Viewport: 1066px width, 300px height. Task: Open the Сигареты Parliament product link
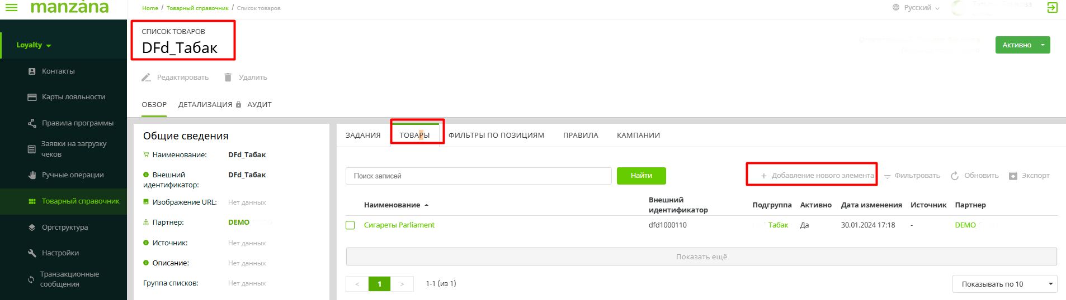click(x=399, y=225)
